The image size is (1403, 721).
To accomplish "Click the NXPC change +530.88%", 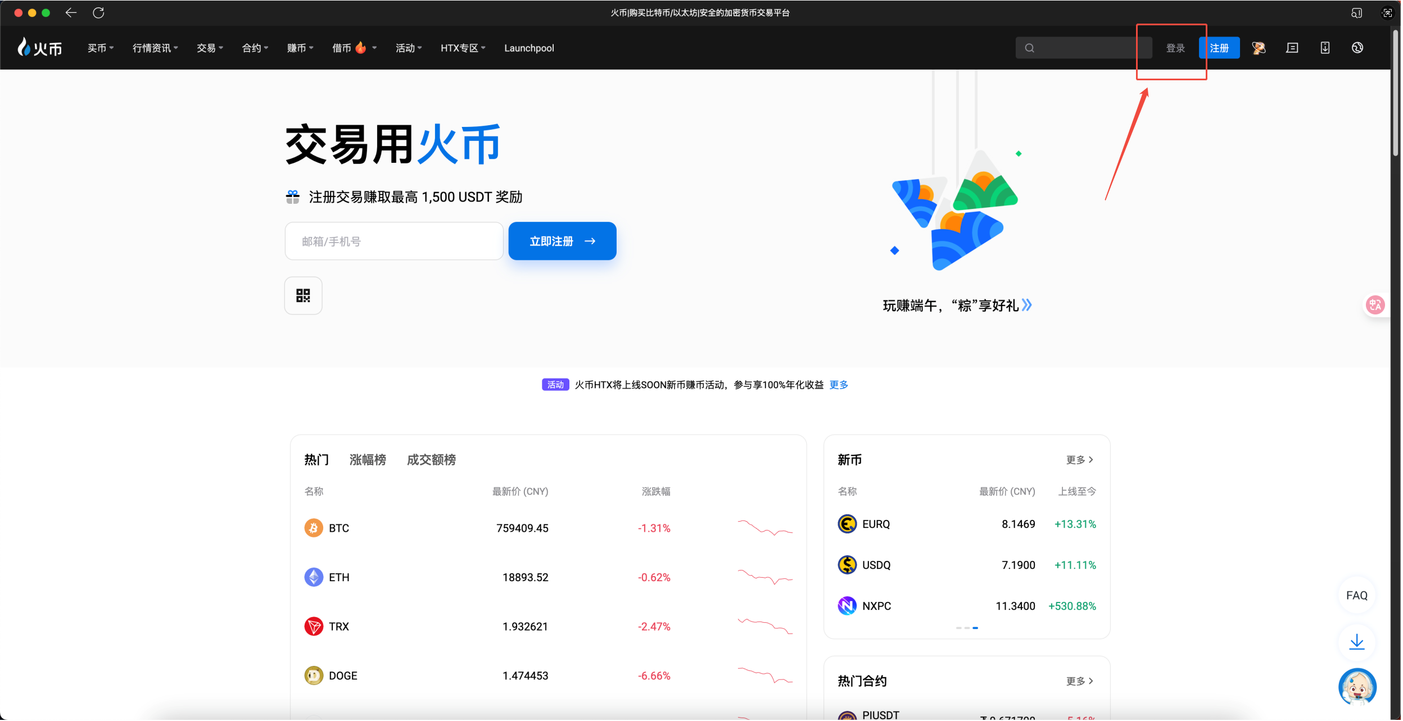I will tap(1072, 606).
